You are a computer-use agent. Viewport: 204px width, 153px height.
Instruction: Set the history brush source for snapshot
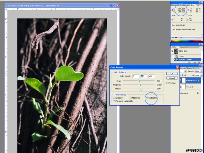coord(172,51)
